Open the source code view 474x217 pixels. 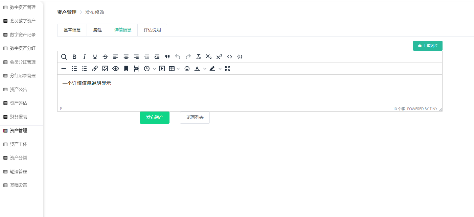(230, 57)
